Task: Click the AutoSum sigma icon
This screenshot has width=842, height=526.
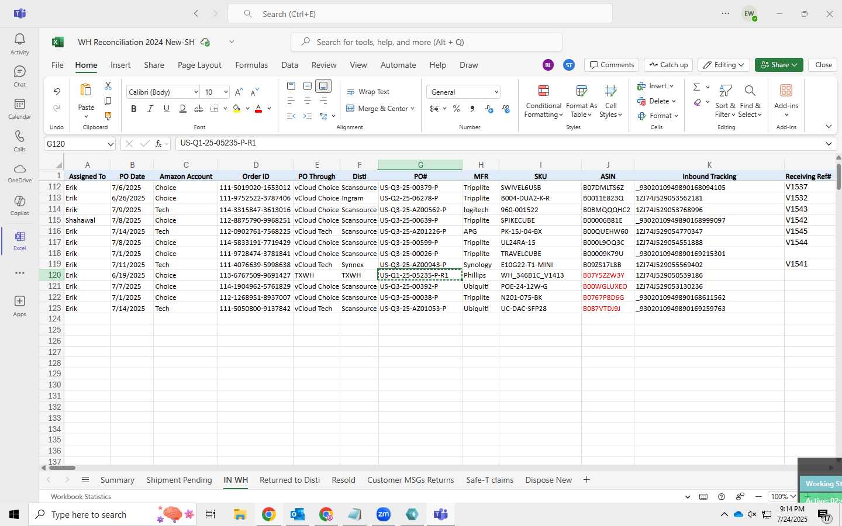Action: (x=696, y=87)
